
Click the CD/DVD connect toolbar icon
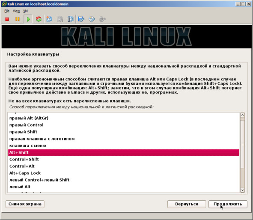coord(92,19)
